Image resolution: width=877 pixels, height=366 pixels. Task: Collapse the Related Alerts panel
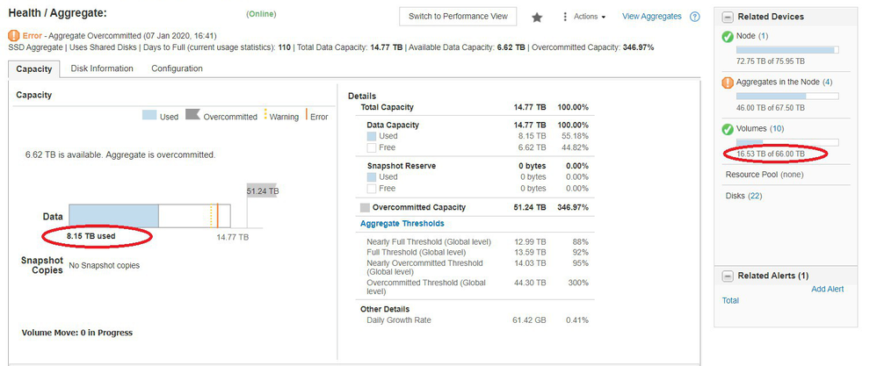(x=727, y=276)
